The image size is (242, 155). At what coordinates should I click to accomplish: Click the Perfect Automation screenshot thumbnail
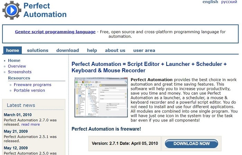pyautogui.click(x=101, y=97)
